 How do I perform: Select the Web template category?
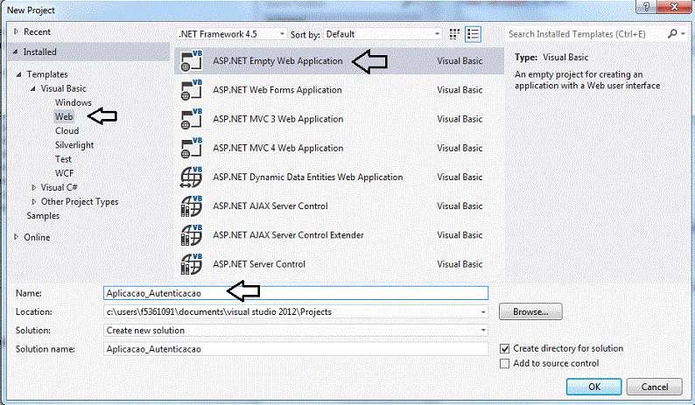(64, 116)
